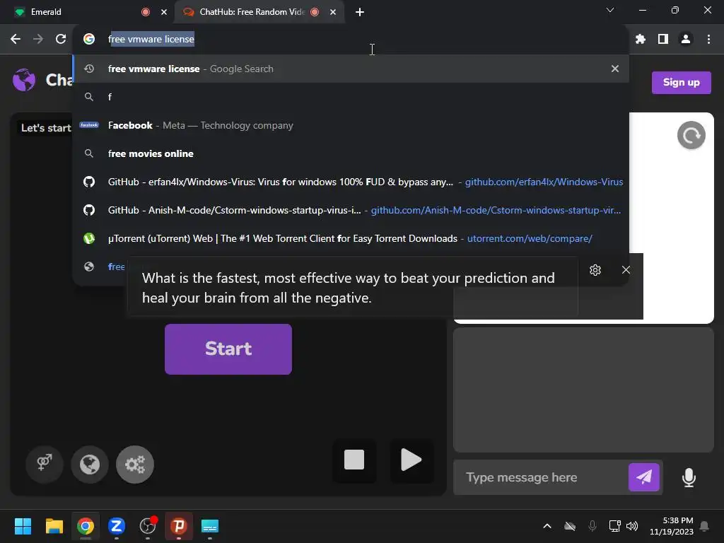Toggle the microphone icon beside message box
The width and height of the screenshot is (724, 543).
[689, 477]
